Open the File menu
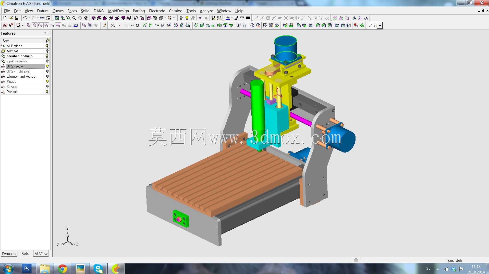The image size is (489, 274). (7, 11)
